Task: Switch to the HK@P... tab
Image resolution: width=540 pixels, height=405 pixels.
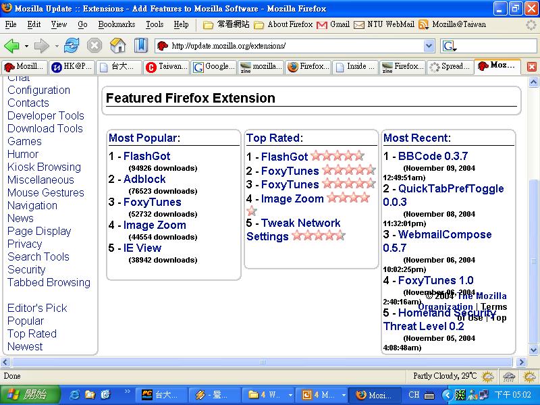Action: pyautogui.click(x=72, y=66)
